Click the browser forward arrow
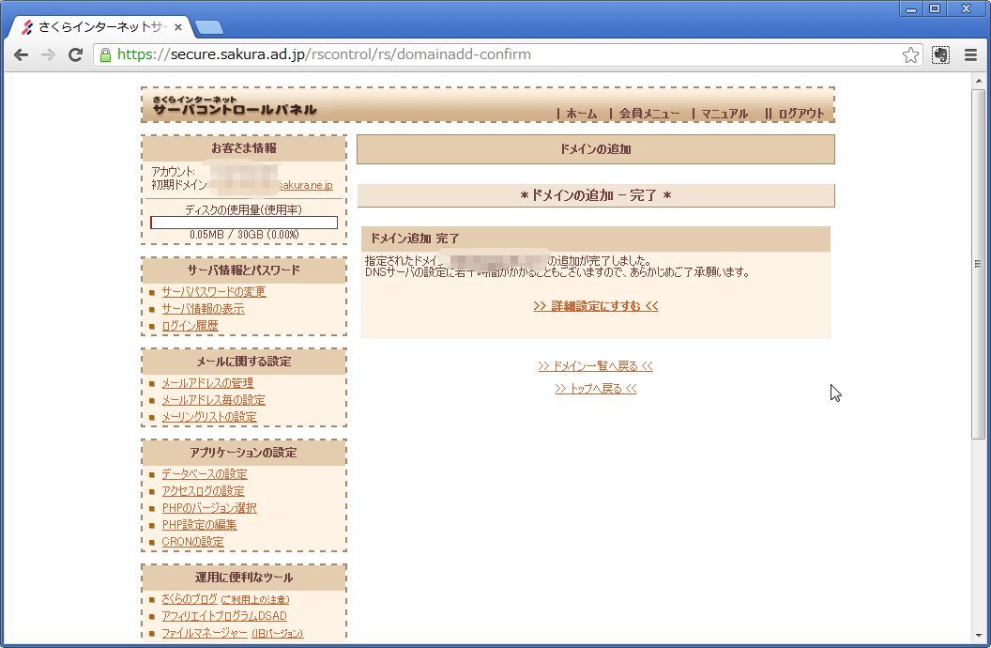 coord(48,55)
